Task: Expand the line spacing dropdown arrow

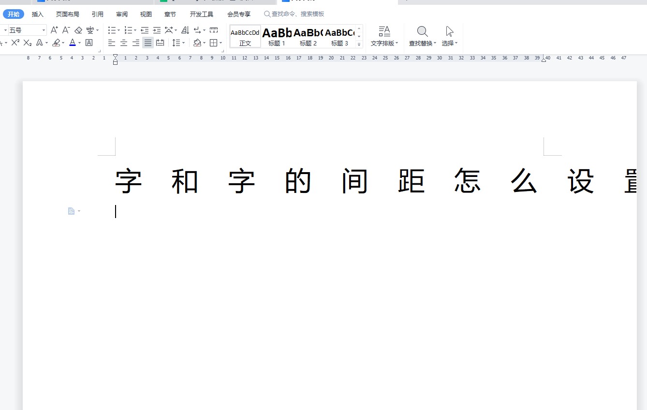Action: pos(184,43)
